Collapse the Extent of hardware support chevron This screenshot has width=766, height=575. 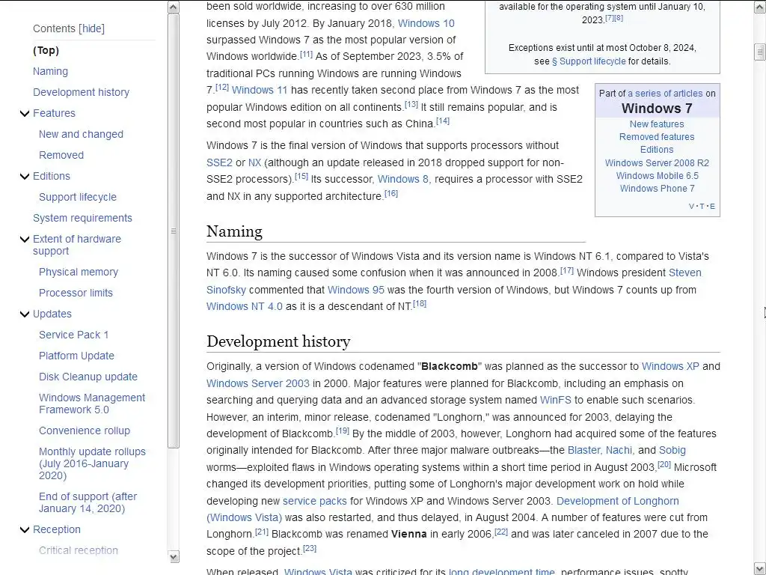click(x=25, y=239)
